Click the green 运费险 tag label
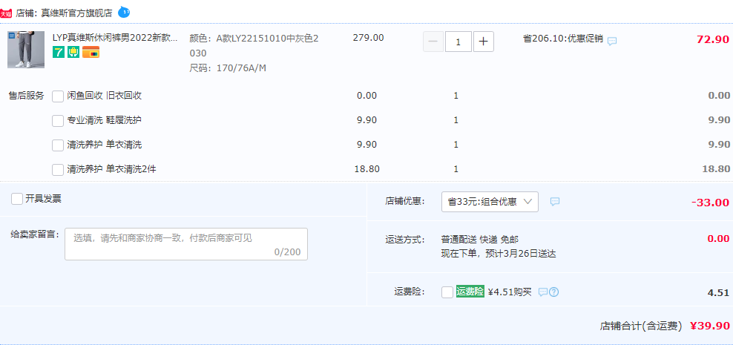The height and width of the screenshot is (345, 733). click(x=470, y=292)
